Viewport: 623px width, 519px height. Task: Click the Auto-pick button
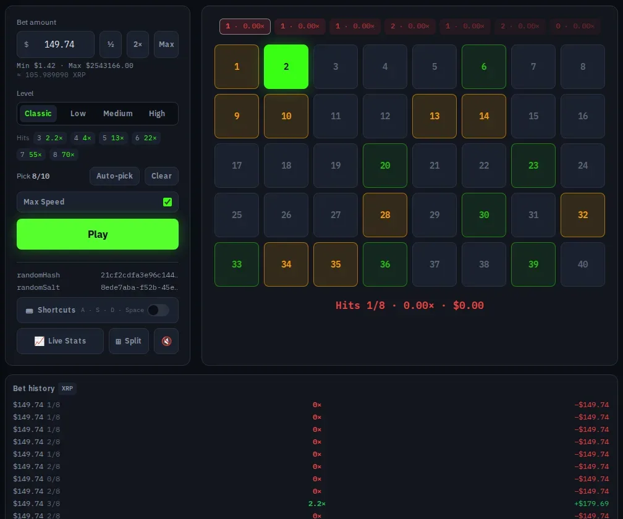[114, 176]
